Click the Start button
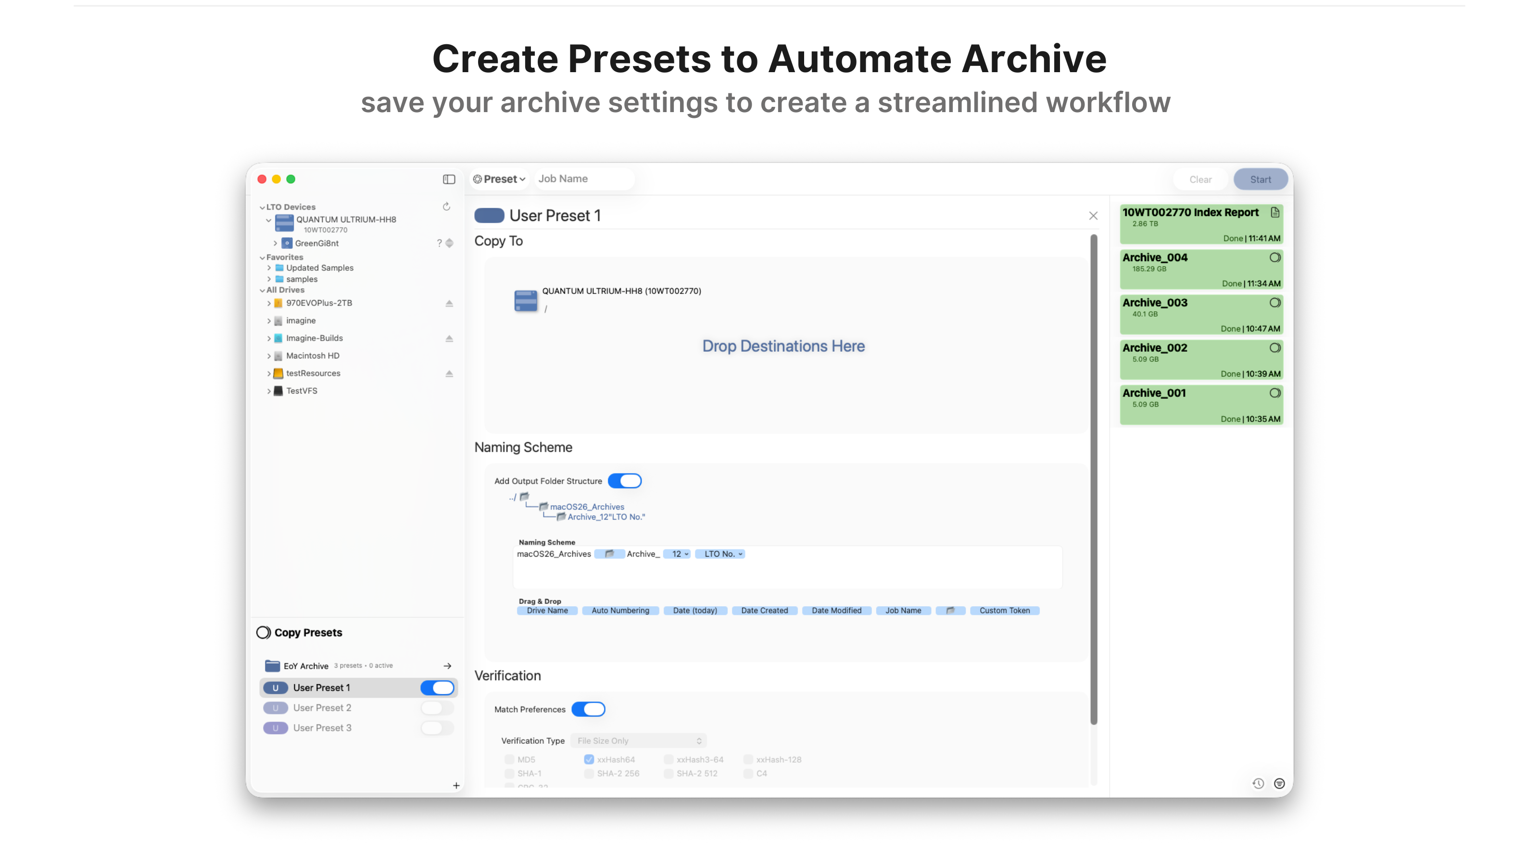Screen dimensions: 1539x866 (x=1260, y=179)
